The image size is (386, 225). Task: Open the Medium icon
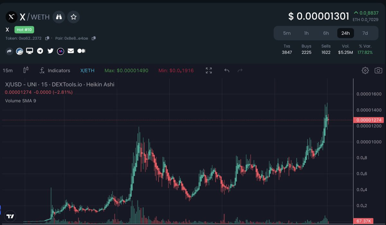point(81,51)
